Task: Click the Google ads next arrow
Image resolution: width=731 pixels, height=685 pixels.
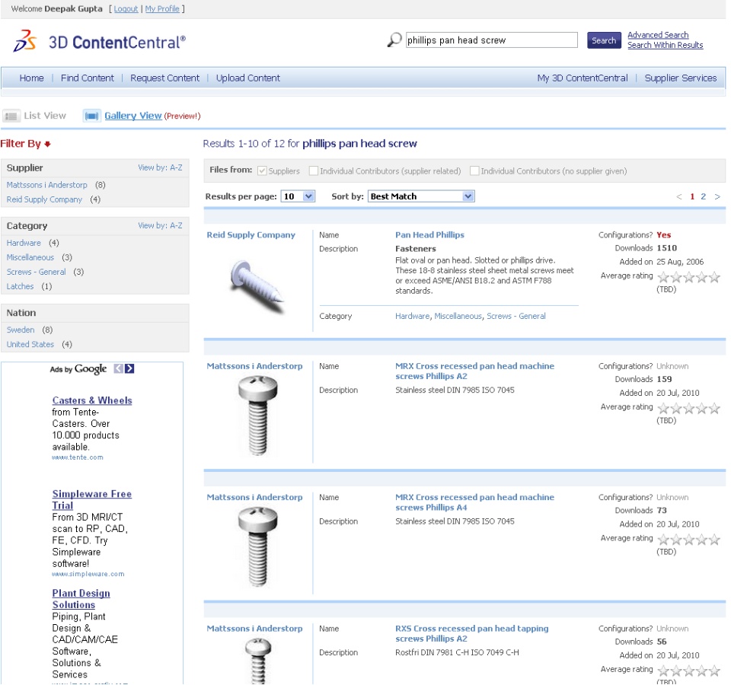Action: (129, 368)
